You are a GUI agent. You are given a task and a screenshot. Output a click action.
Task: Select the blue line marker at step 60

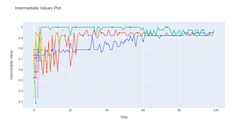pos(143,41)
